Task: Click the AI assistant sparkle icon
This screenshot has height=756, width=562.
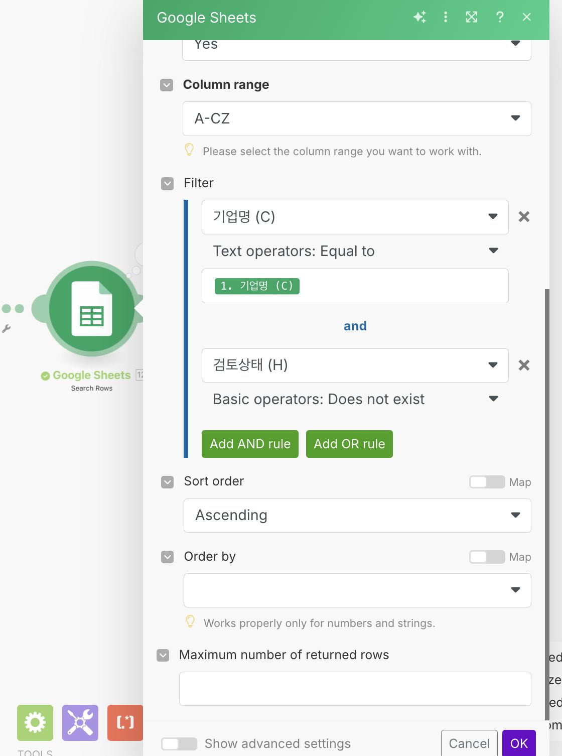Action: (x=419, y=17)
